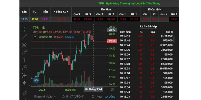The height and width of the screenshot is (100, 201).
Task: Select the chart patterns tool
Action: click(x=24, y=67)
